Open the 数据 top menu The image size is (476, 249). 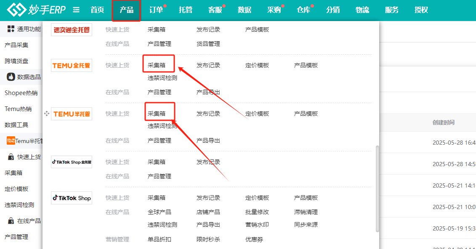tap(245, 10)
